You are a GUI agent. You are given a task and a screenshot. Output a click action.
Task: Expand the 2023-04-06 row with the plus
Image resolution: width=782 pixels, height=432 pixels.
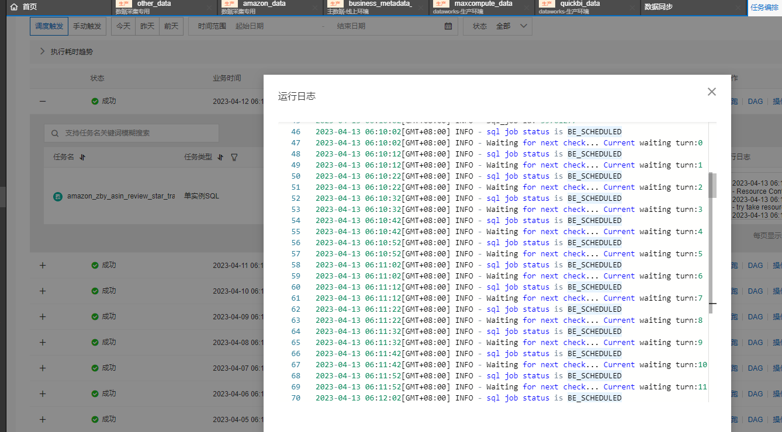click(x=42, y=393)
